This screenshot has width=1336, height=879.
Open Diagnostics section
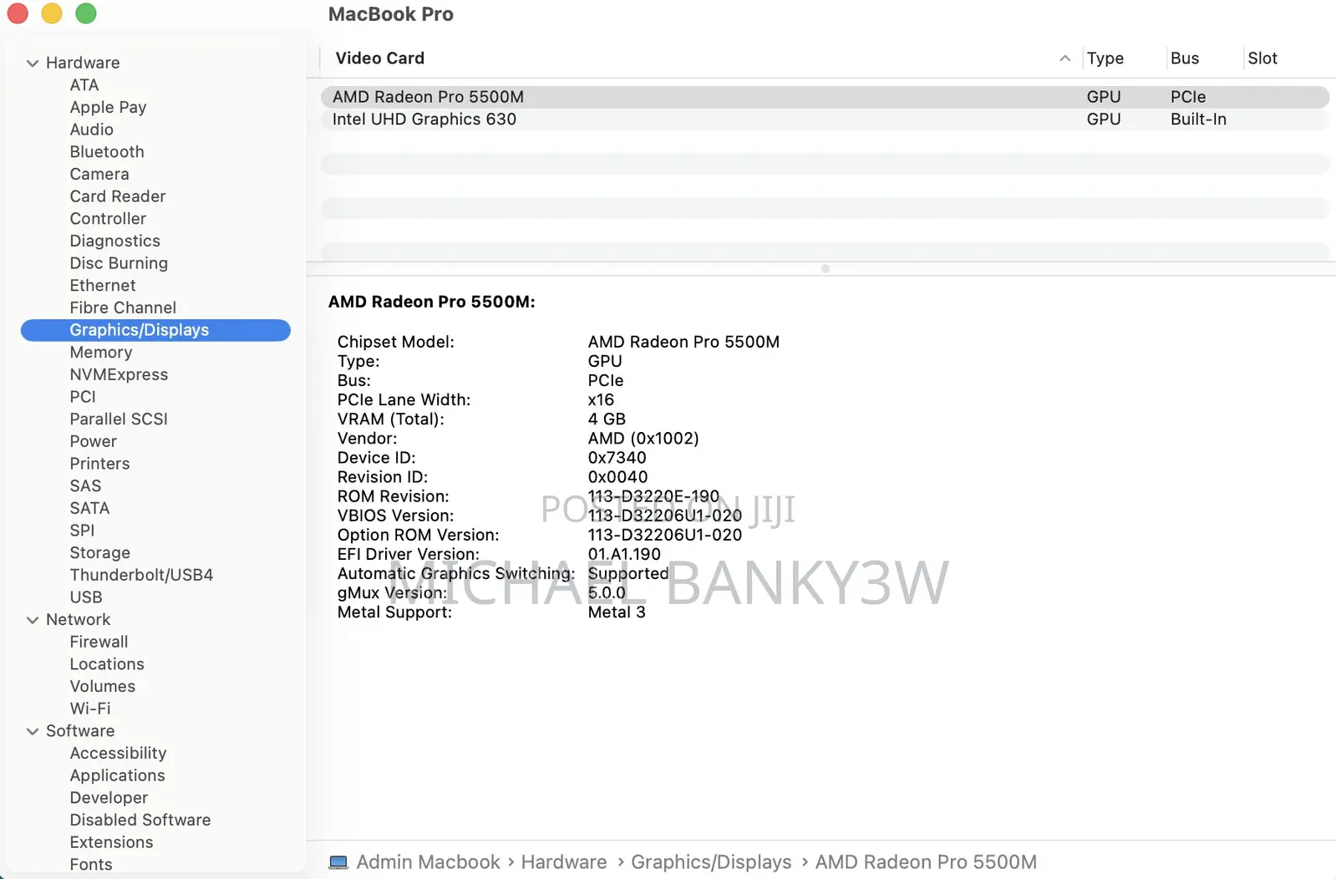pos(114,241)
